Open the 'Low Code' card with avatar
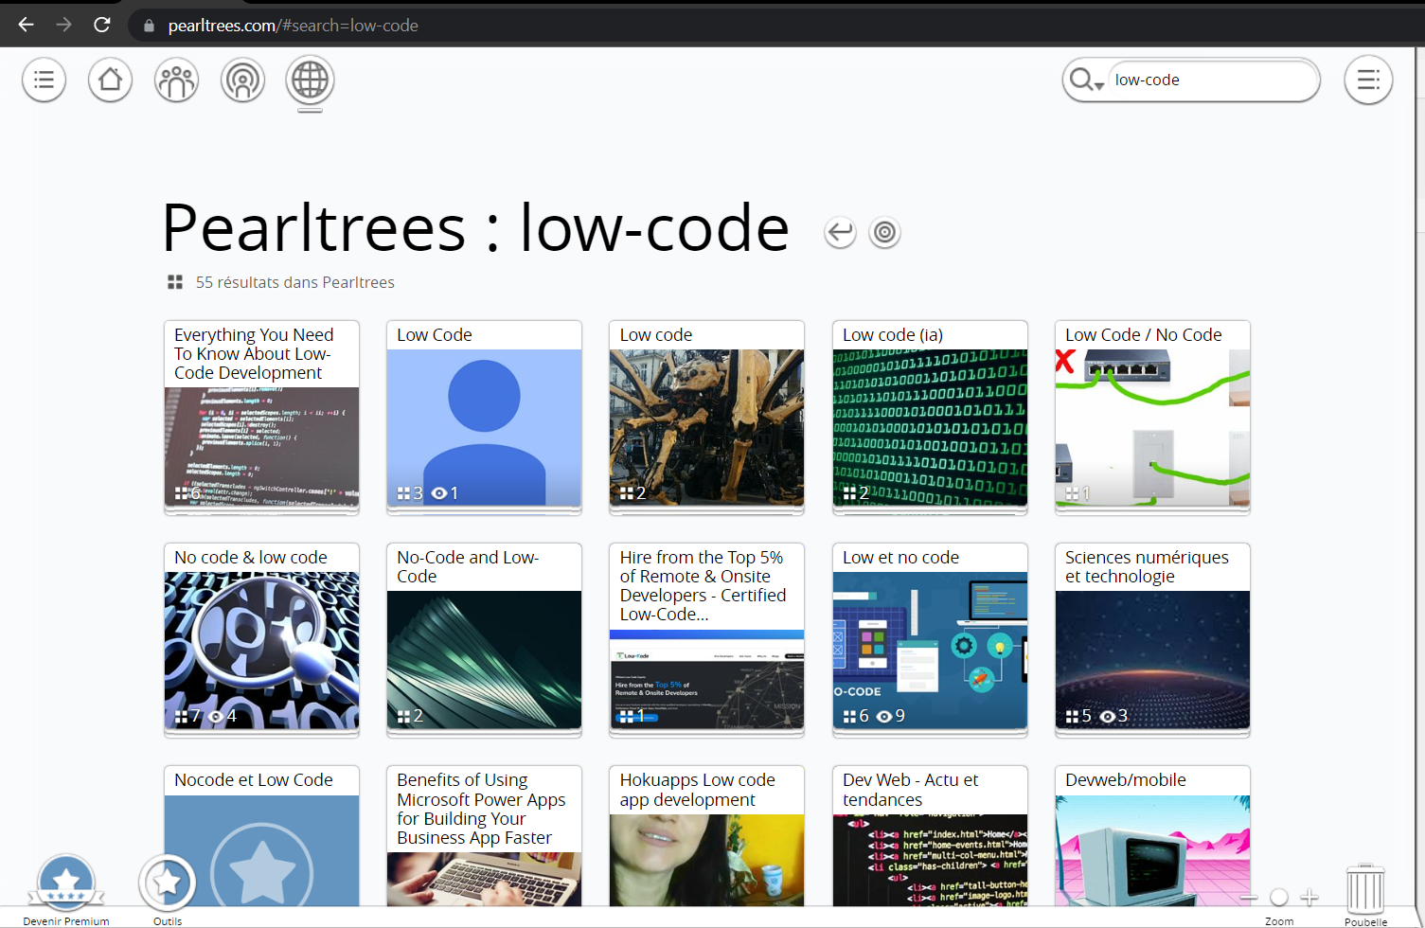Viewport: 1425px width, 928px height. click(484, 417)
